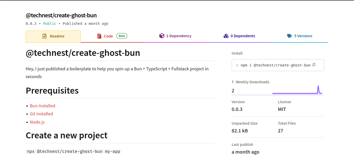Click the Beta badge on the Code tab
Screen dimensions: 354x158
coord(122,36)
